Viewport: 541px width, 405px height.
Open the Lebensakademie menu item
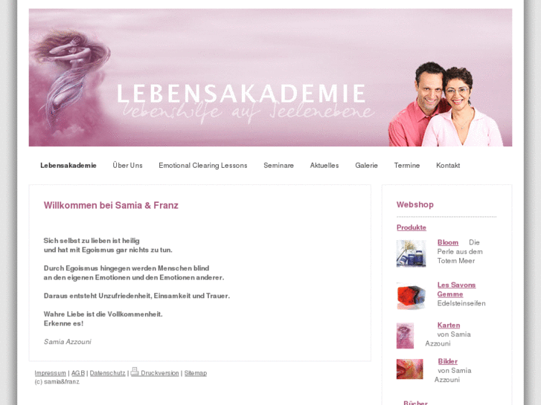[x=68, y=166]
